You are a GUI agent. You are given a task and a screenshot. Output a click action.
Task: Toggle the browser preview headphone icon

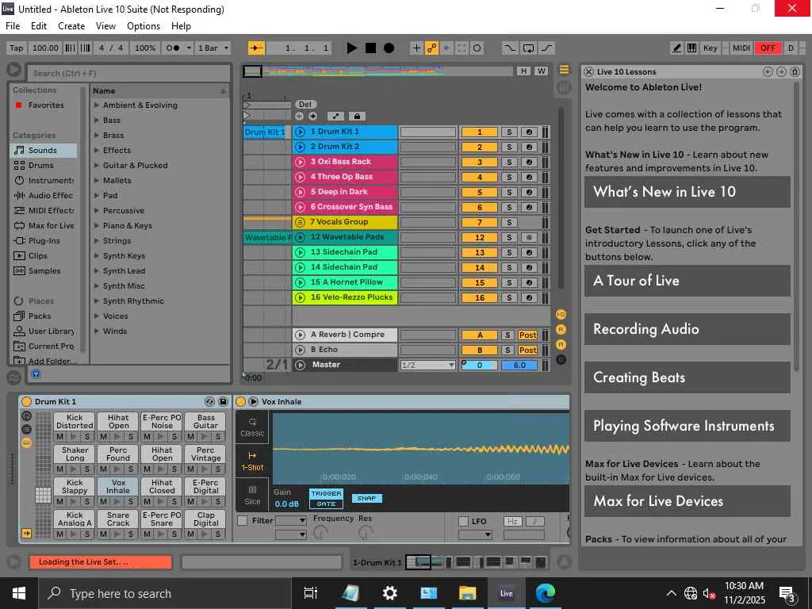pos(36,374)
